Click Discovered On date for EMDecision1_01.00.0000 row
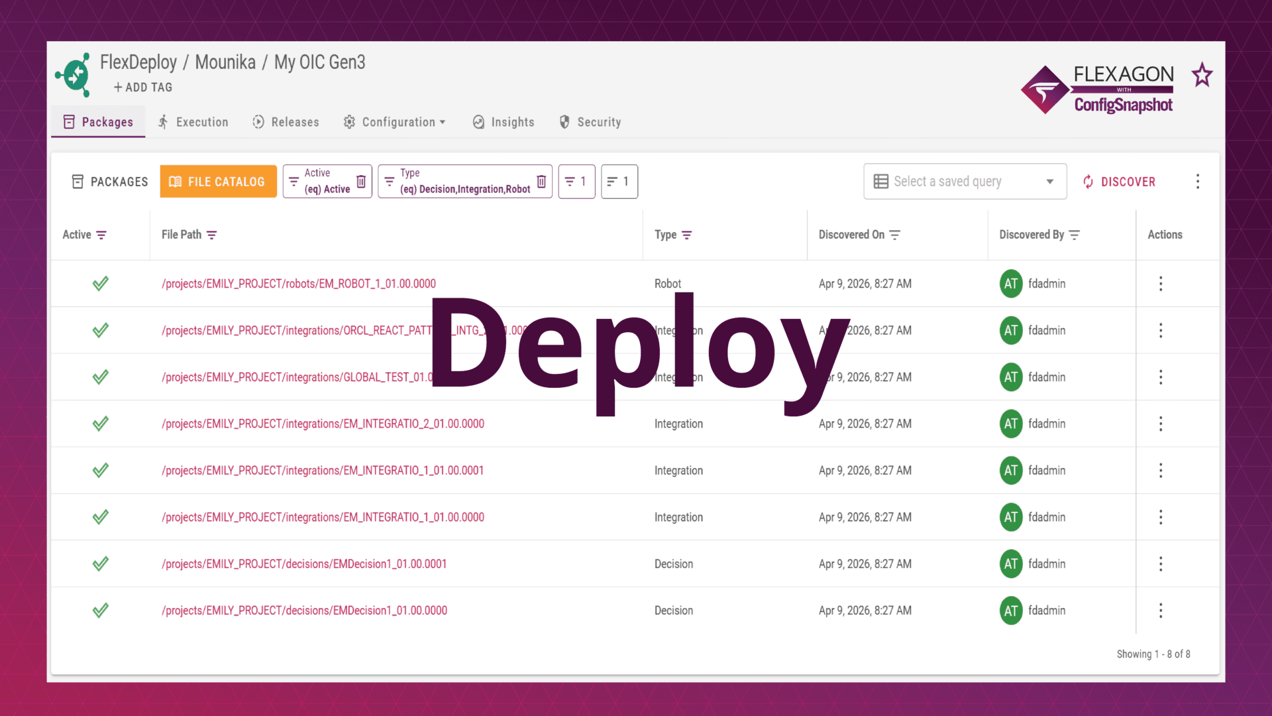This screenshot has height=716, width=1272. coord(865,611)
